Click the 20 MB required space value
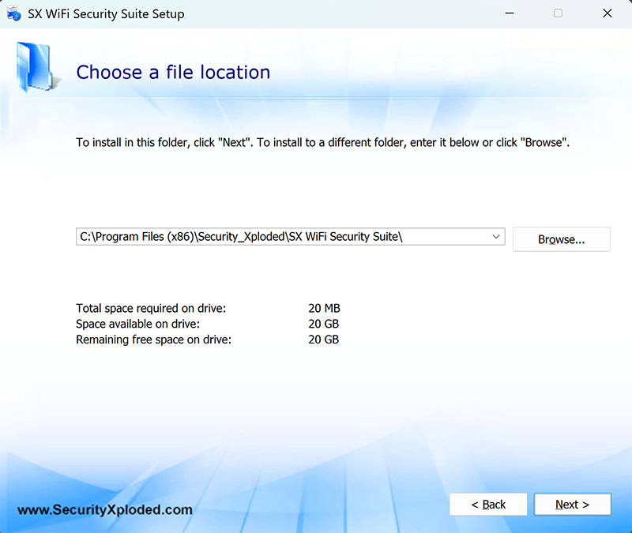This screenshot has height=533, width=632. 324,309
